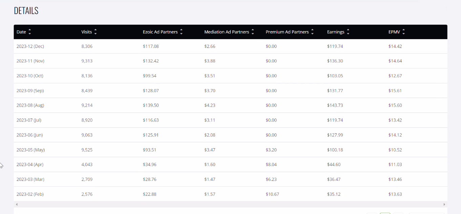Click the $143.73 earnings value
The height and width of the screenshot is (214, 461).
335,105
